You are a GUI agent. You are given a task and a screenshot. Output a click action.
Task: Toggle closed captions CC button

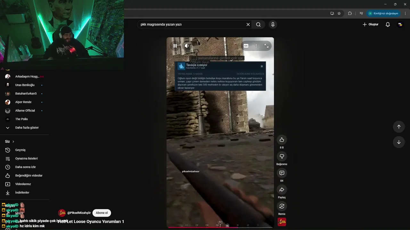tap(246, 46)
